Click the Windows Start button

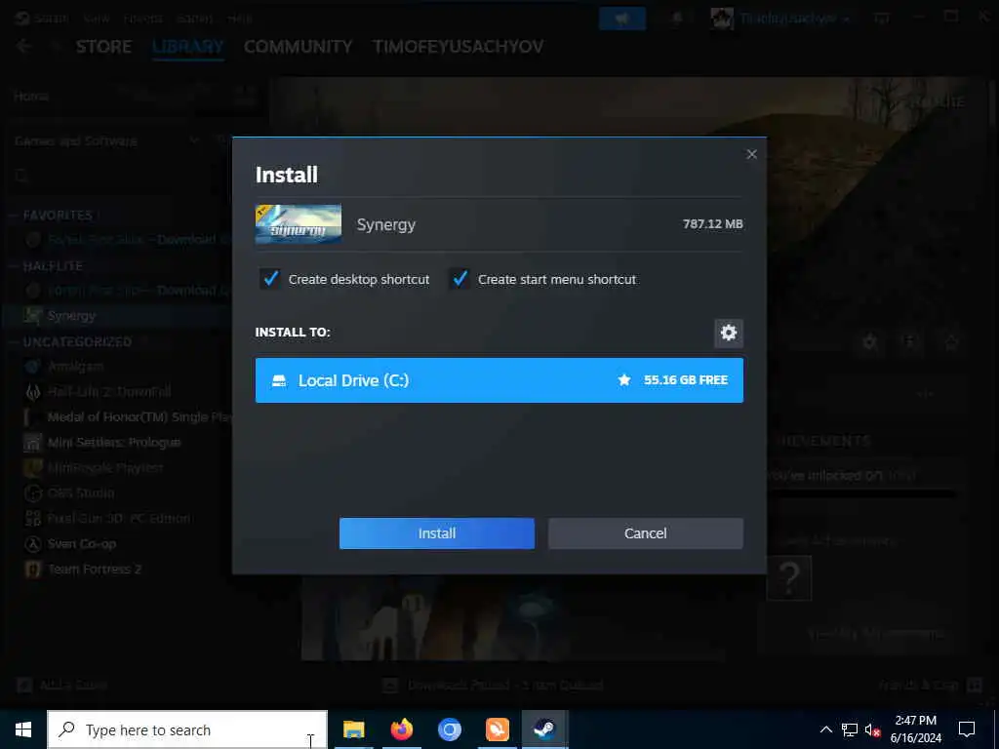23,729
